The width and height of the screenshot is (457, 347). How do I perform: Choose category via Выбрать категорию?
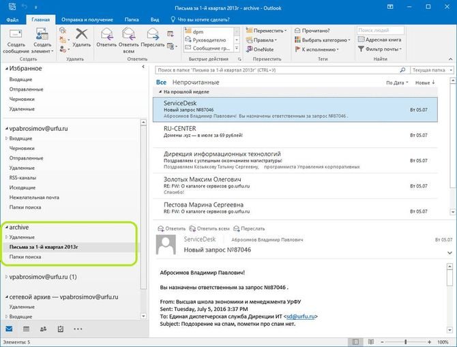[323, 40]
